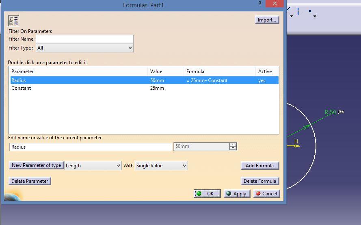Click the Add Formula button
Screen dimensions: 361x225
pos(260,166)
